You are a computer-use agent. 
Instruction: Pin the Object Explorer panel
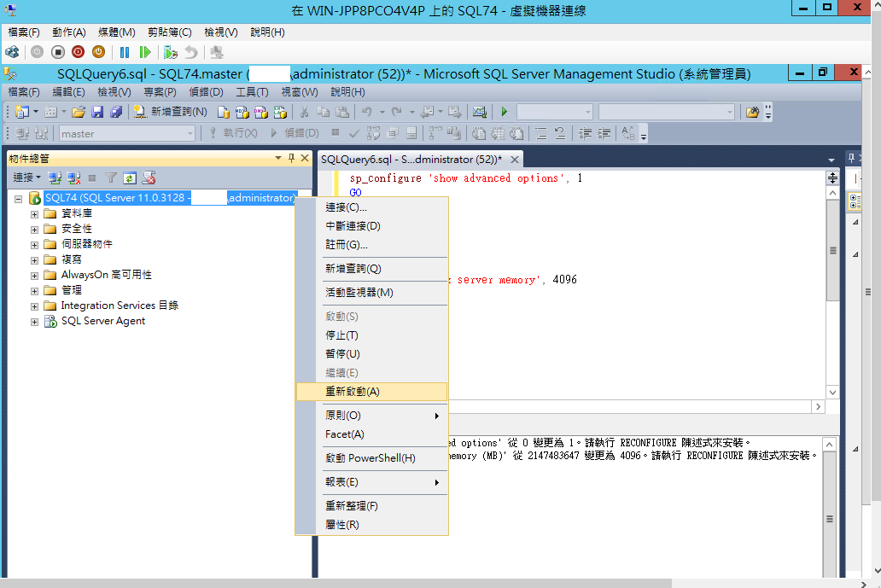coord(291,159)
